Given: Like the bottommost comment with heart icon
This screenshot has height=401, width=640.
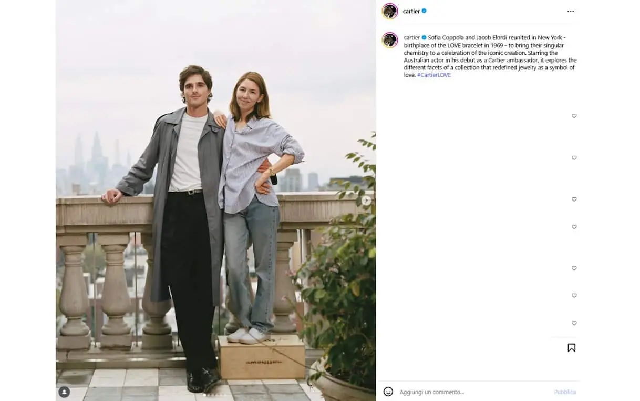Looking at the screenshot, I should click(x=574, y=323).
